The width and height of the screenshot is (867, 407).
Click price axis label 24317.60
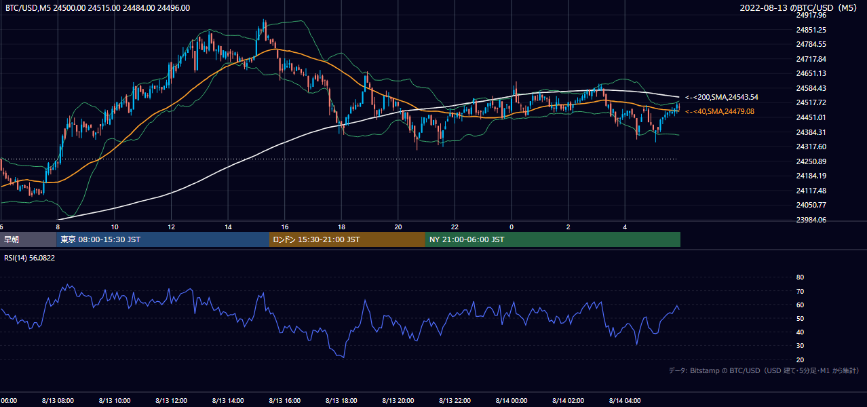pyautogui.click(x=811, y=147)
